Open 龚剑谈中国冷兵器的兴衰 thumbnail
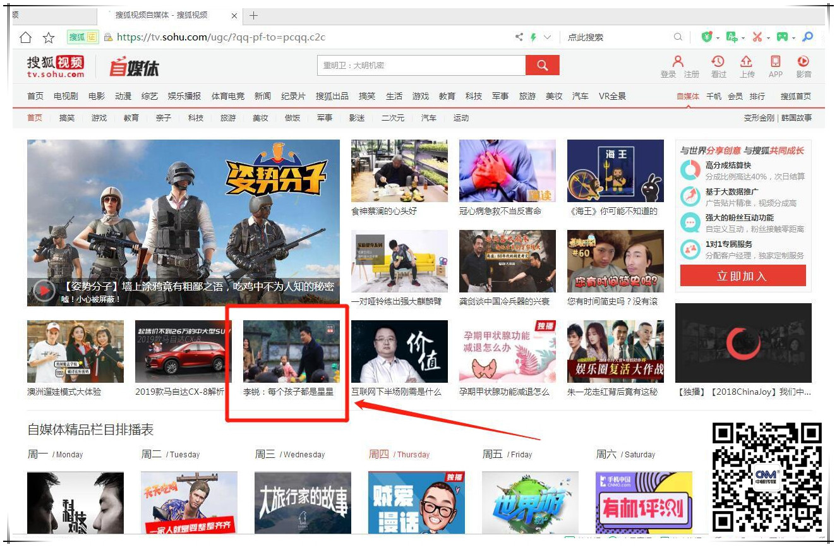The height and width of the screenshot is (547, 837). [x=507, y=261]
